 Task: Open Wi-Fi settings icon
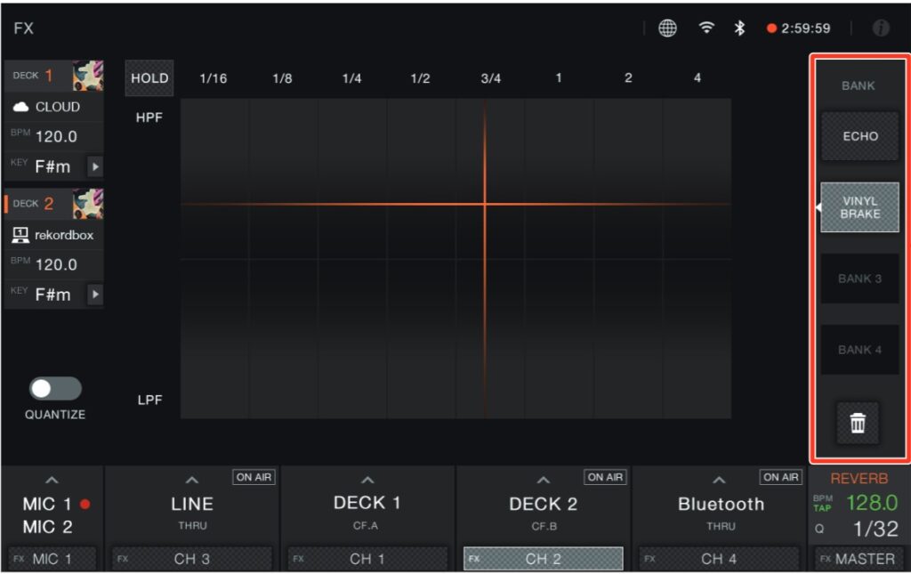[x=707, y=28]
